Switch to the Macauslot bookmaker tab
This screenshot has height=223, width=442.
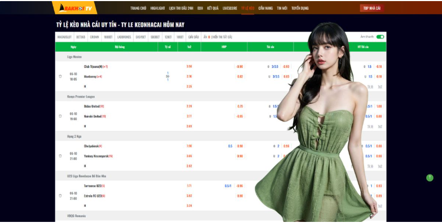64,37
